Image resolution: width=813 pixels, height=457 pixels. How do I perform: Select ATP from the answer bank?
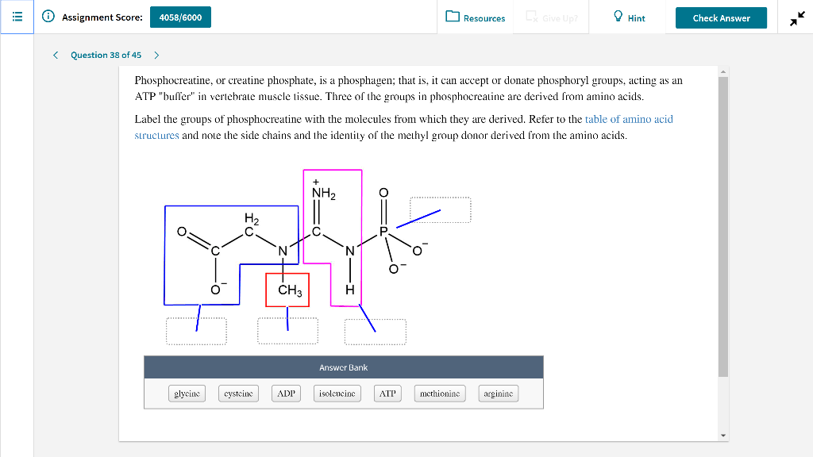click(x=387, y=393)
